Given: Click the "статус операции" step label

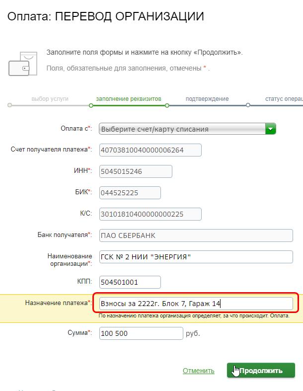Looking at the screenshot, I should pos(284,99).
